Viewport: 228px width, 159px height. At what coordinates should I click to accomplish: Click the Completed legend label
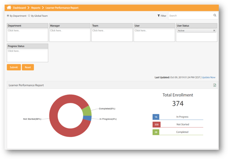click(x=182, y=132)
